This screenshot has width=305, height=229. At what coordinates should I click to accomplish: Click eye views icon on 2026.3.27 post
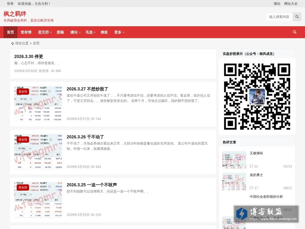click(x=93, y=119)
